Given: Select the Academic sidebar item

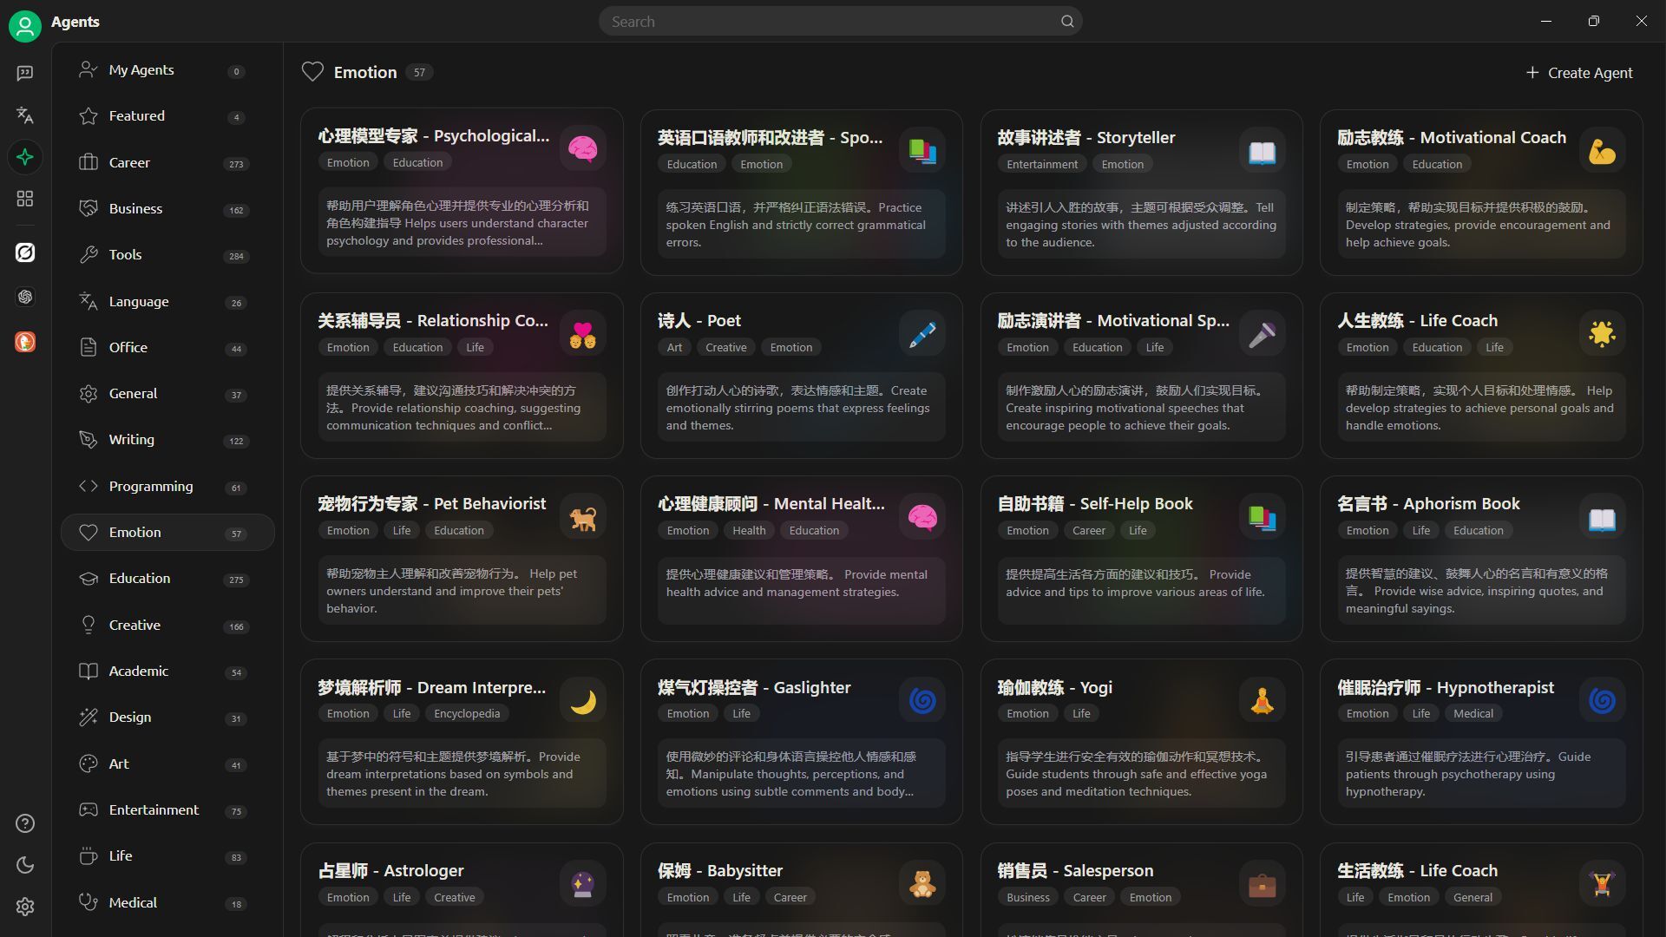Looking at the screenshot, I should (x=167, y=672).
